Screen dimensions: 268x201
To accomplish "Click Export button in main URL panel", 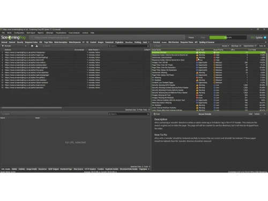I will (47, 46).
